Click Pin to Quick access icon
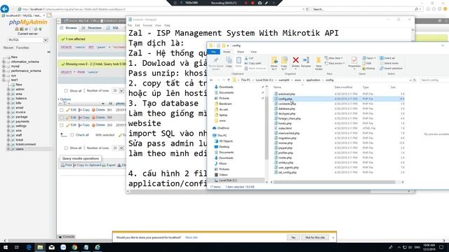This screenshot has height=252, width=449. [216, 61]
